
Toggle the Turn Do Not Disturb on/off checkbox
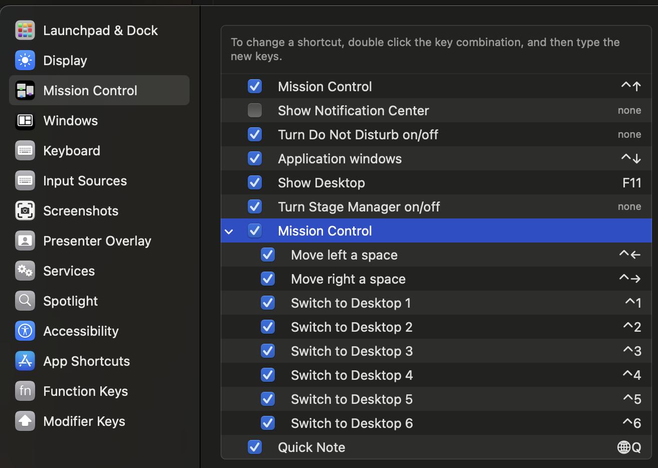255,134
